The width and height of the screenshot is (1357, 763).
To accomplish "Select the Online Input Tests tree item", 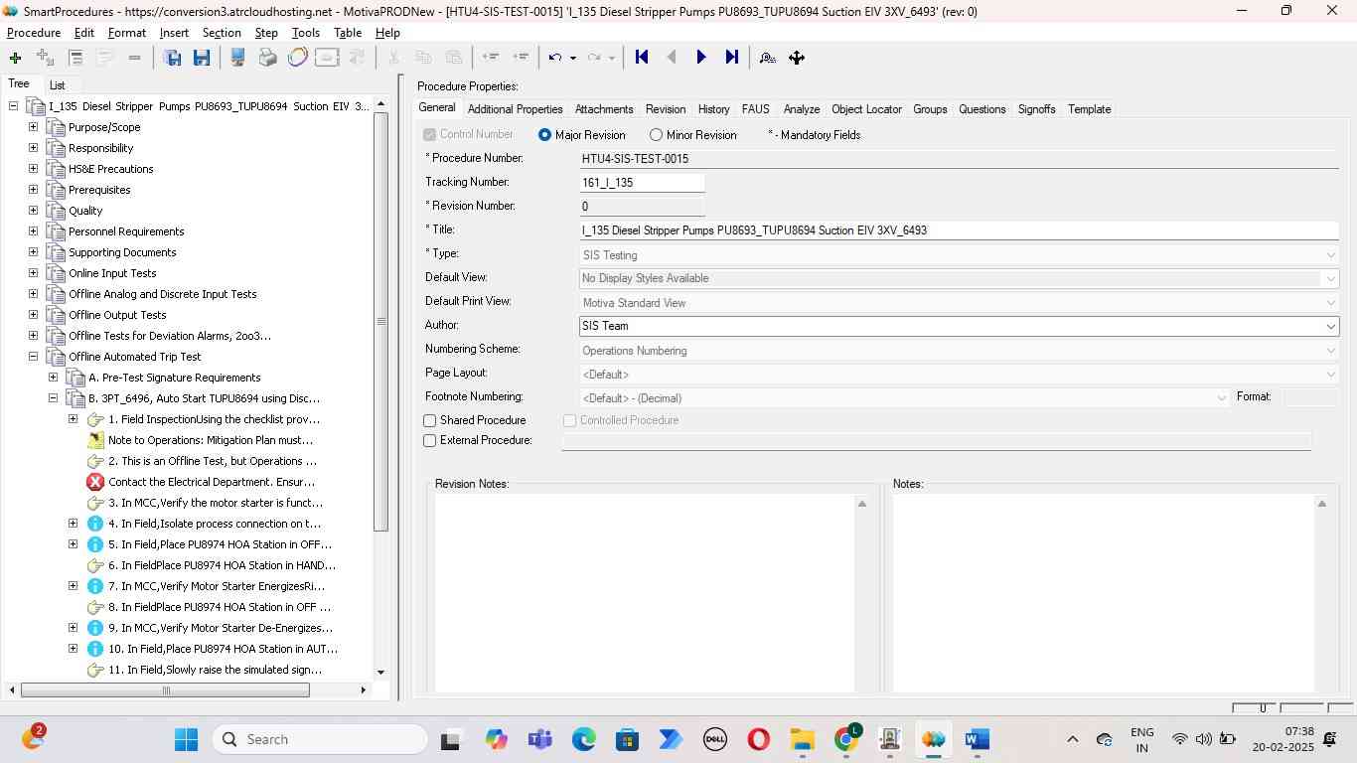I will pyautogui.click(x=112, y=273).
